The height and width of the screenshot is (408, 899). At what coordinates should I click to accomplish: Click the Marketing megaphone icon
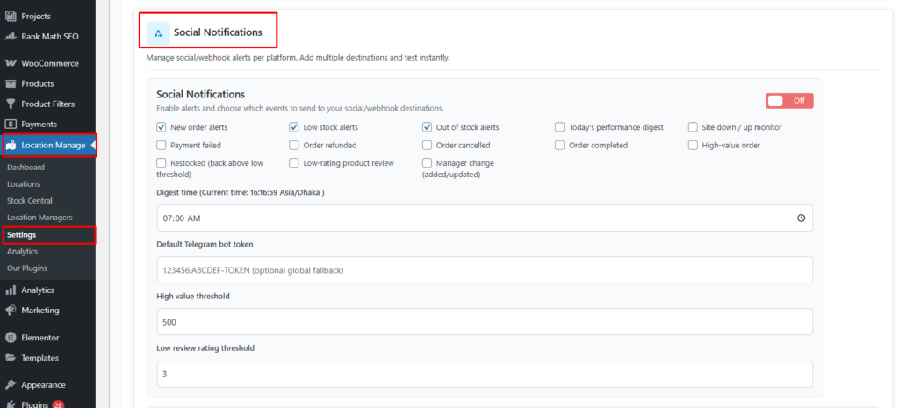pyautogui.click(x=11, y=311)
